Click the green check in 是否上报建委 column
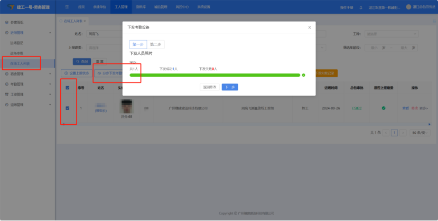 (x=384, y=108)
